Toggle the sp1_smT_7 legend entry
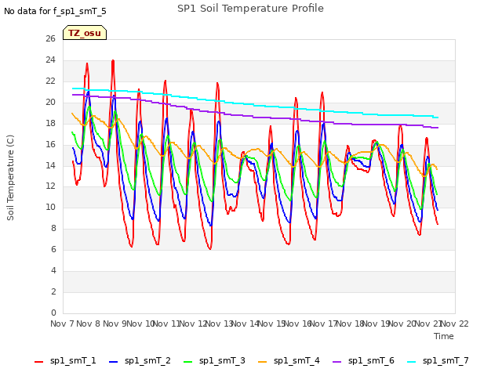Viewport: 502px width, 376px height. point(438,361)
